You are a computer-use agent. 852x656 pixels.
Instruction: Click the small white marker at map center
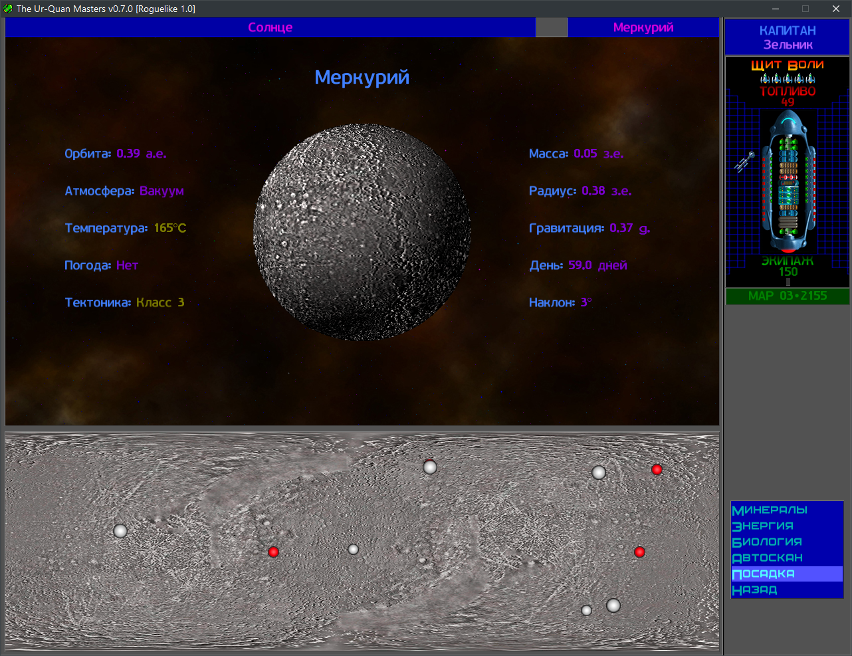click(x=354, y=550)
